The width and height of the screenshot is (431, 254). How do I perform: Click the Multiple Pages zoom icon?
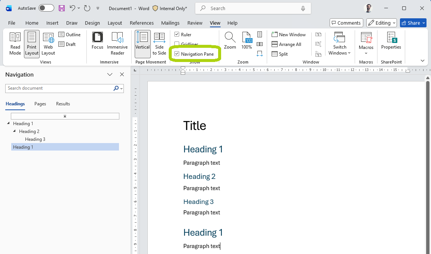click(260, 44)
